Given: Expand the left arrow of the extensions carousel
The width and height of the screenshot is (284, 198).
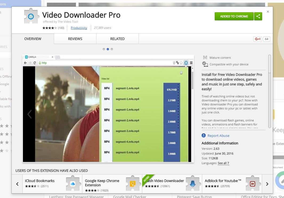Looking at the screenshot, I should [x=17, y=184].
